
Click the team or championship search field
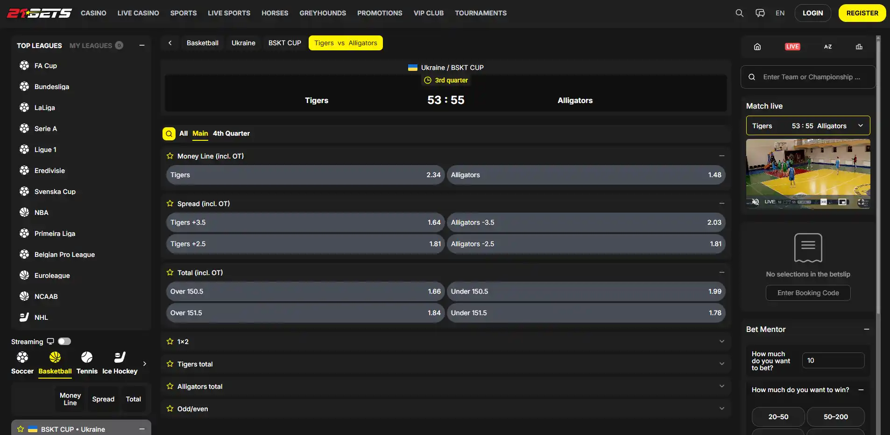click(808, 77)
